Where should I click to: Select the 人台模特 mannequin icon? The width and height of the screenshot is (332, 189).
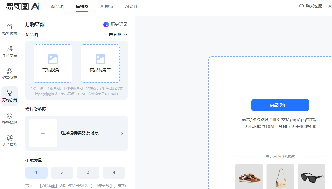tap(10, 138)
